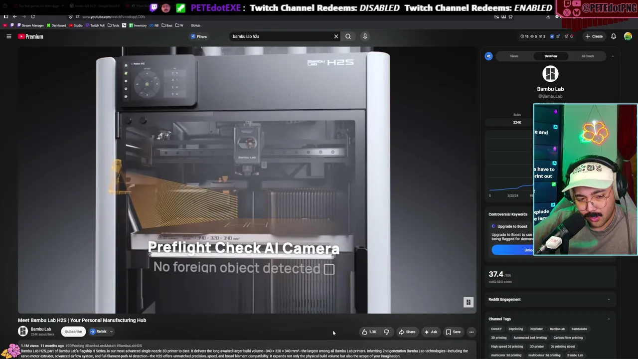The width and height of the screenshot is (638, 359).
Task: Open the Bass bookmark folder
Action: 167,25
